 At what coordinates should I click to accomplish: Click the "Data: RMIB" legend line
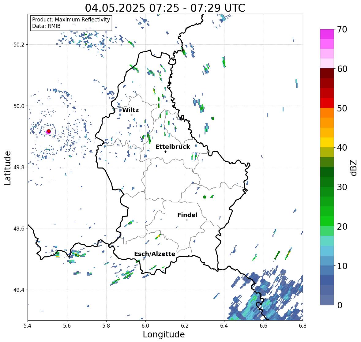[46, 26]
